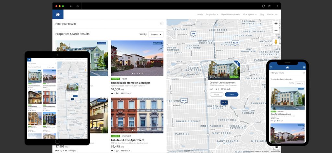Click the $2,475 /mo price
Viewport: 332px width, 153px height.
tap(117, 147)
